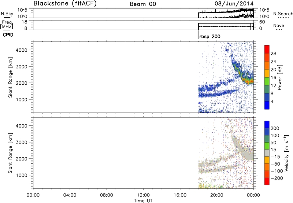Click the 4000 tick on power panel

21,50
